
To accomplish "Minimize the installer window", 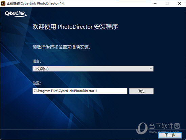I will click(x=155, y=3).
